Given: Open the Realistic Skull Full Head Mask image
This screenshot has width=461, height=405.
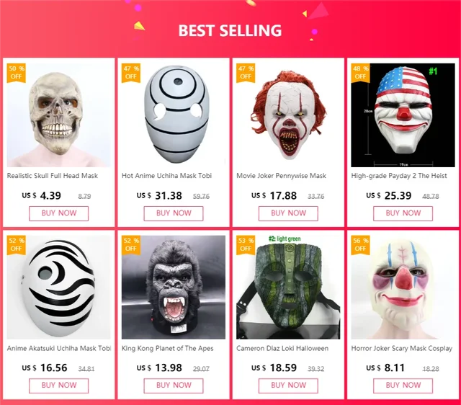Looking at the screenshot, I should pos(59,115).
